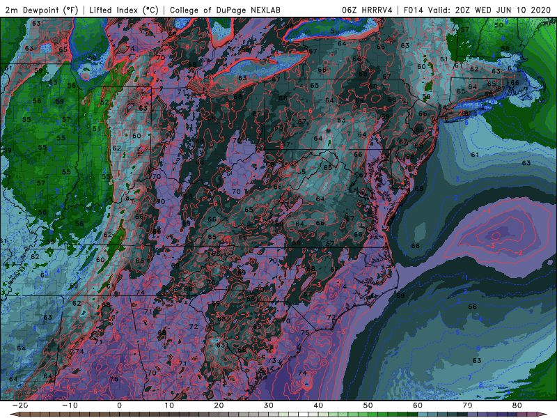Viewport: 557px width, 418px height.
Task: Click the '50' color scale label
Action: pos(368,405)
